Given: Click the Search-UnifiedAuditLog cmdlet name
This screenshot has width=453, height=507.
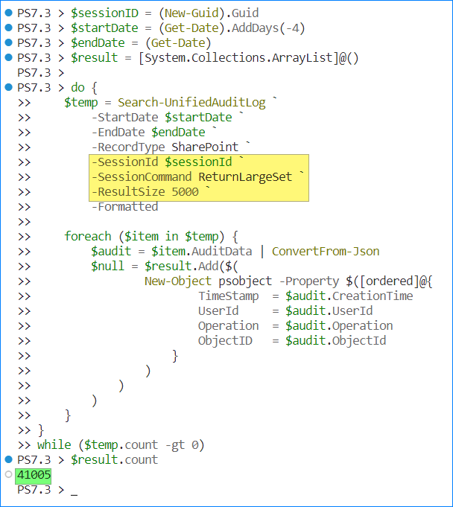Looking at the screenshot, I should pyautogui.click(x=191, y=103).
